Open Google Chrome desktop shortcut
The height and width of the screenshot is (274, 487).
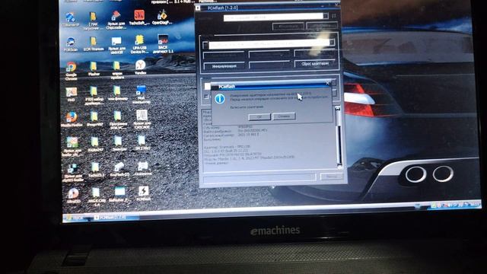(71, 71)
